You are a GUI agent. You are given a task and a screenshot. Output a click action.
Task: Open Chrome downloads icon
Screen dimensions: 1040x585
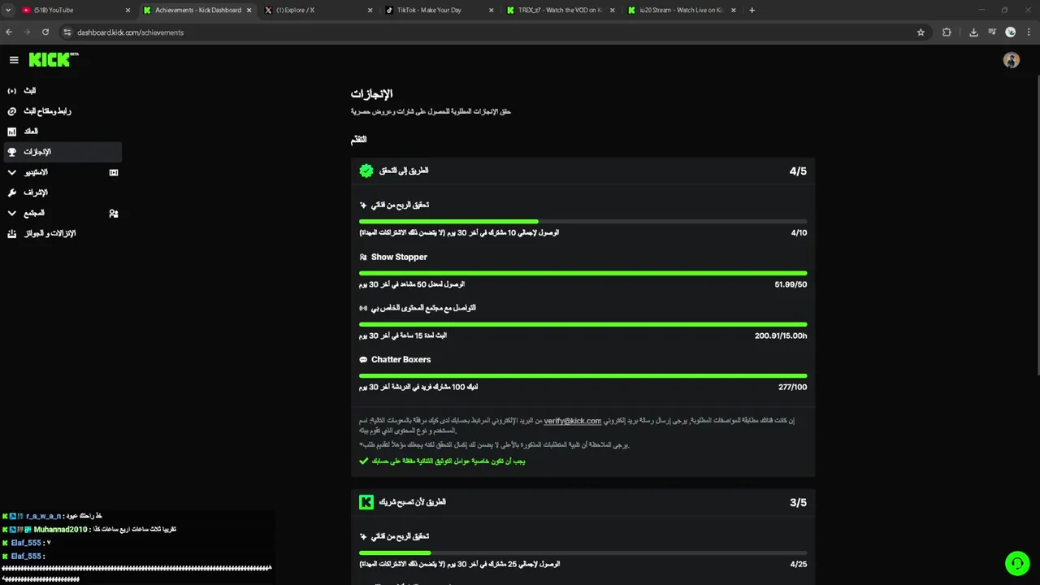973,32
